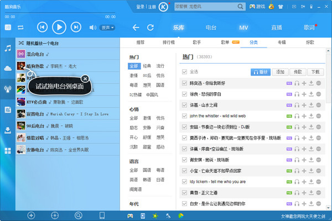Click the 下载 button above song list
Screen dimensions: 332x221
(315, 72)
